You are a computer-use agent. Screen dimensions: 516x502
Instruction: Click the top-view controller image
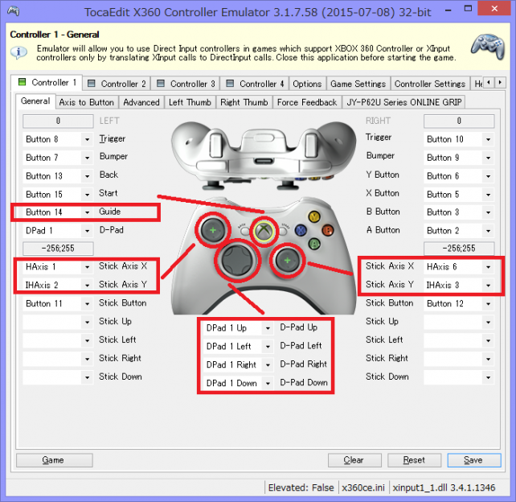(264, 155)
